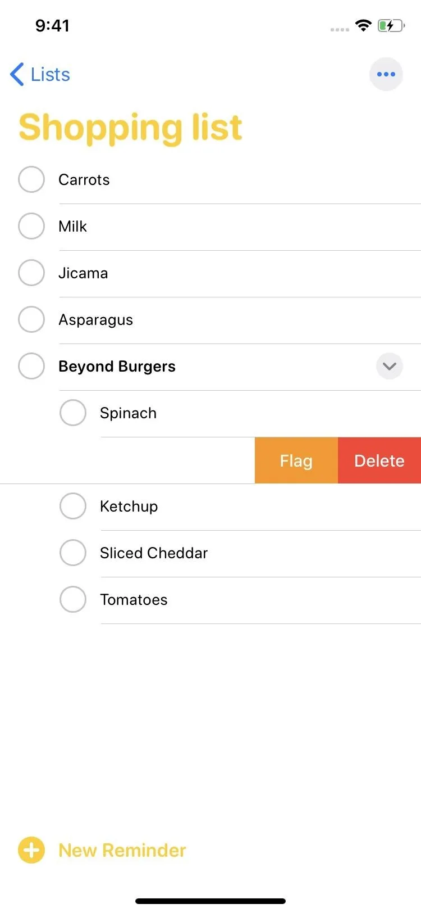Flag the swiped reminder
This screenshot has height=913, width=421.
[296, 460]
